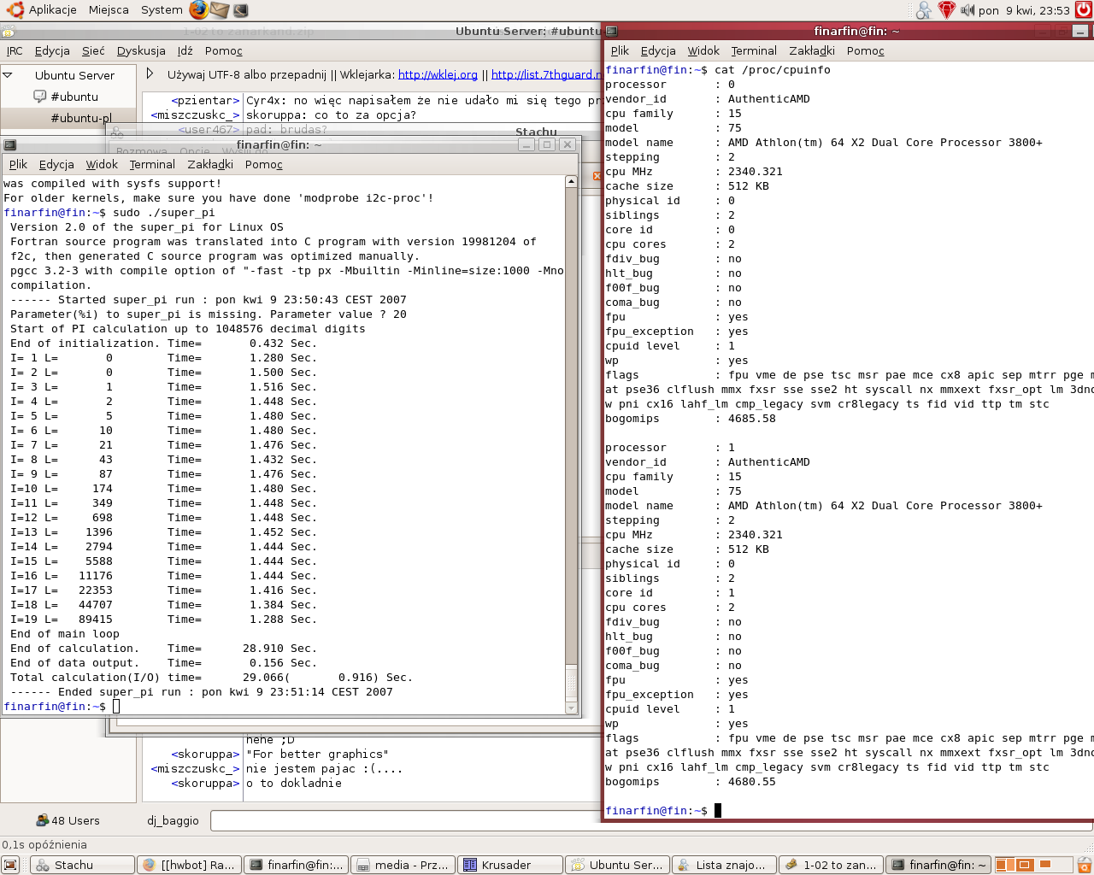The height and width of the screenshot is (875, 1094).
Task: Open the volume control speaker icon
Action: tap(968, 10)
